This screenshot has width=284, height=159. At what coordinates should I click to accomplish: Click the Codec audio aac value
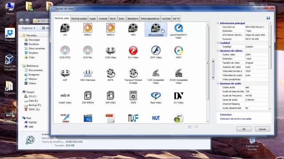pyautogui.click(x=256, y=87)
